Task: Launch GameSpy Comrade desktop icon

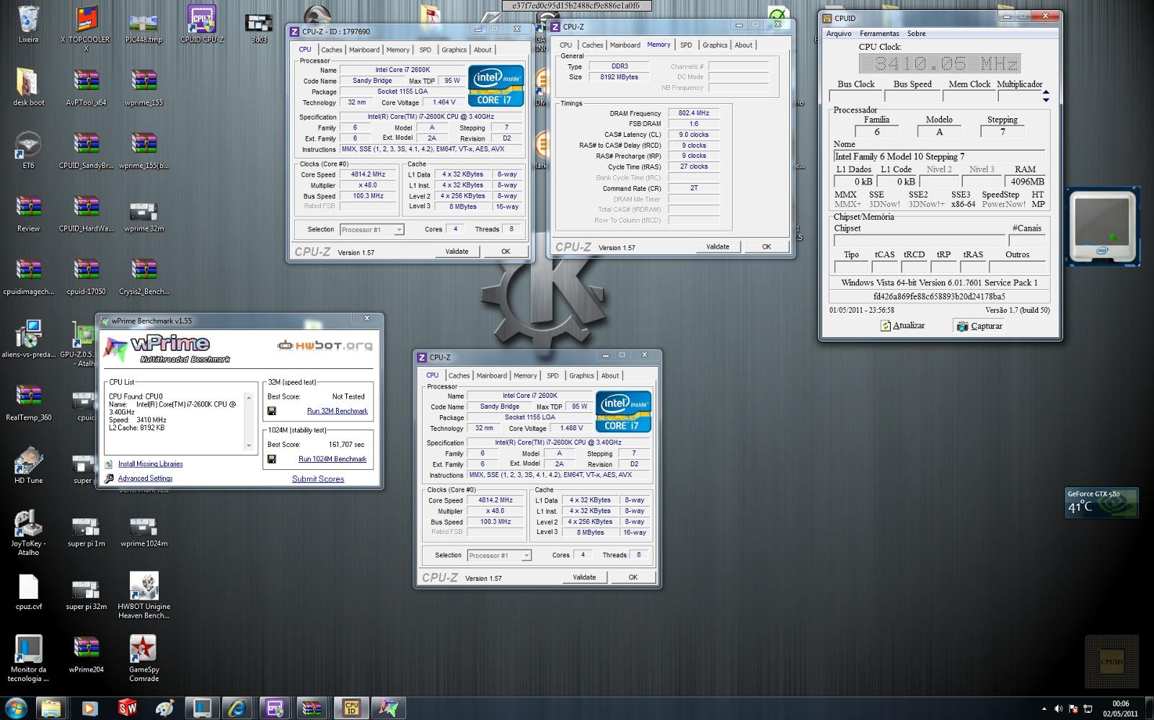Action: [x=144, y=659]
